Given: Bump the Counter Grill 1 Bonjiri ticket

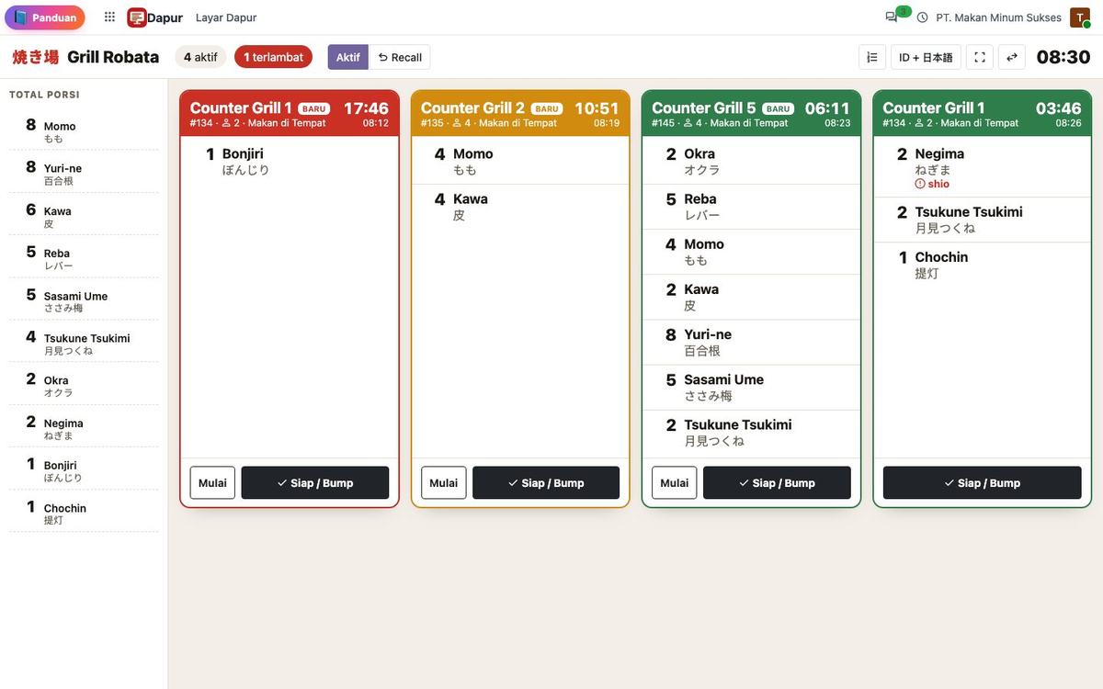Looking at the screenshot, I should click(315, 483).
